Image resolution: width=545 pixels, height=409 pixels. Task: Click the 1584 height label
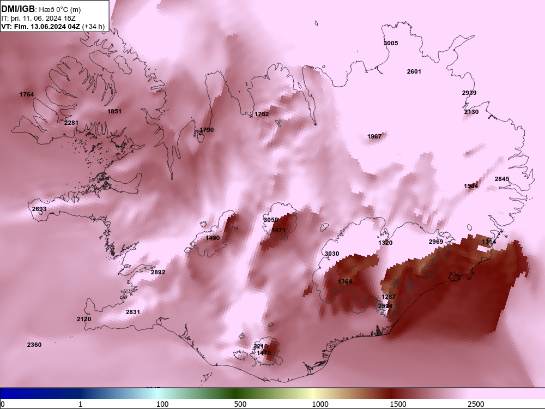point(471,186)
